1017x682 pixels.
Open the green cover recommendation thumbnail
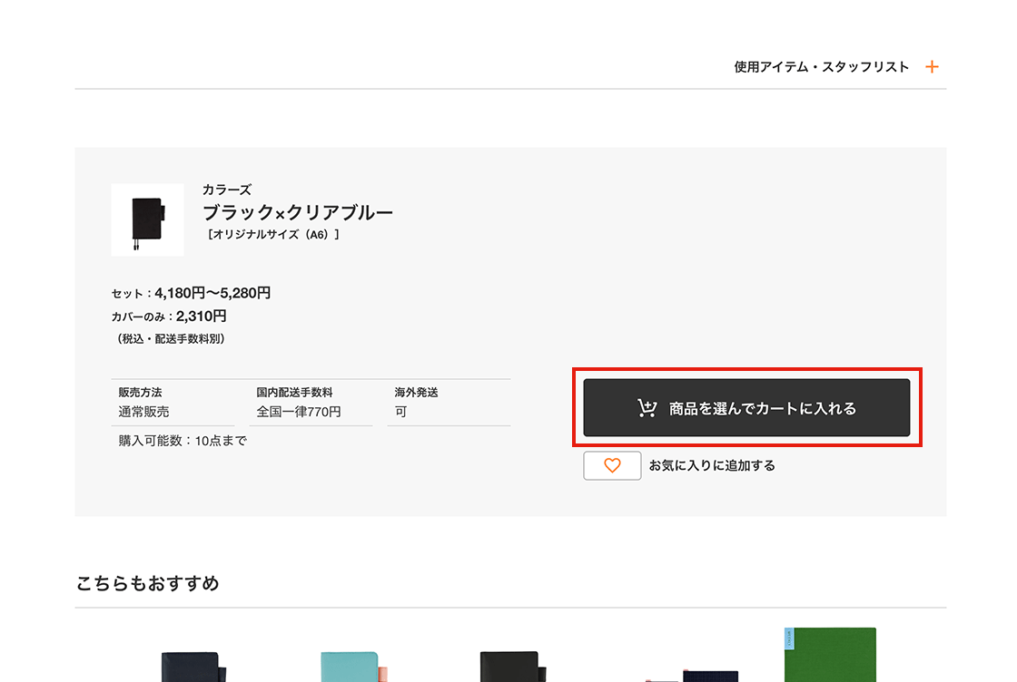click(831, 655)
